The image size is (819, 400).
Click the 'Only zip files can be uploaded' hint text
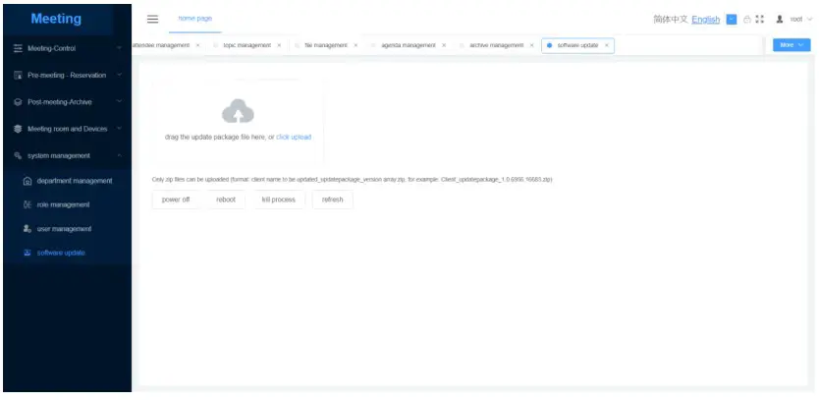pos(352,179)
